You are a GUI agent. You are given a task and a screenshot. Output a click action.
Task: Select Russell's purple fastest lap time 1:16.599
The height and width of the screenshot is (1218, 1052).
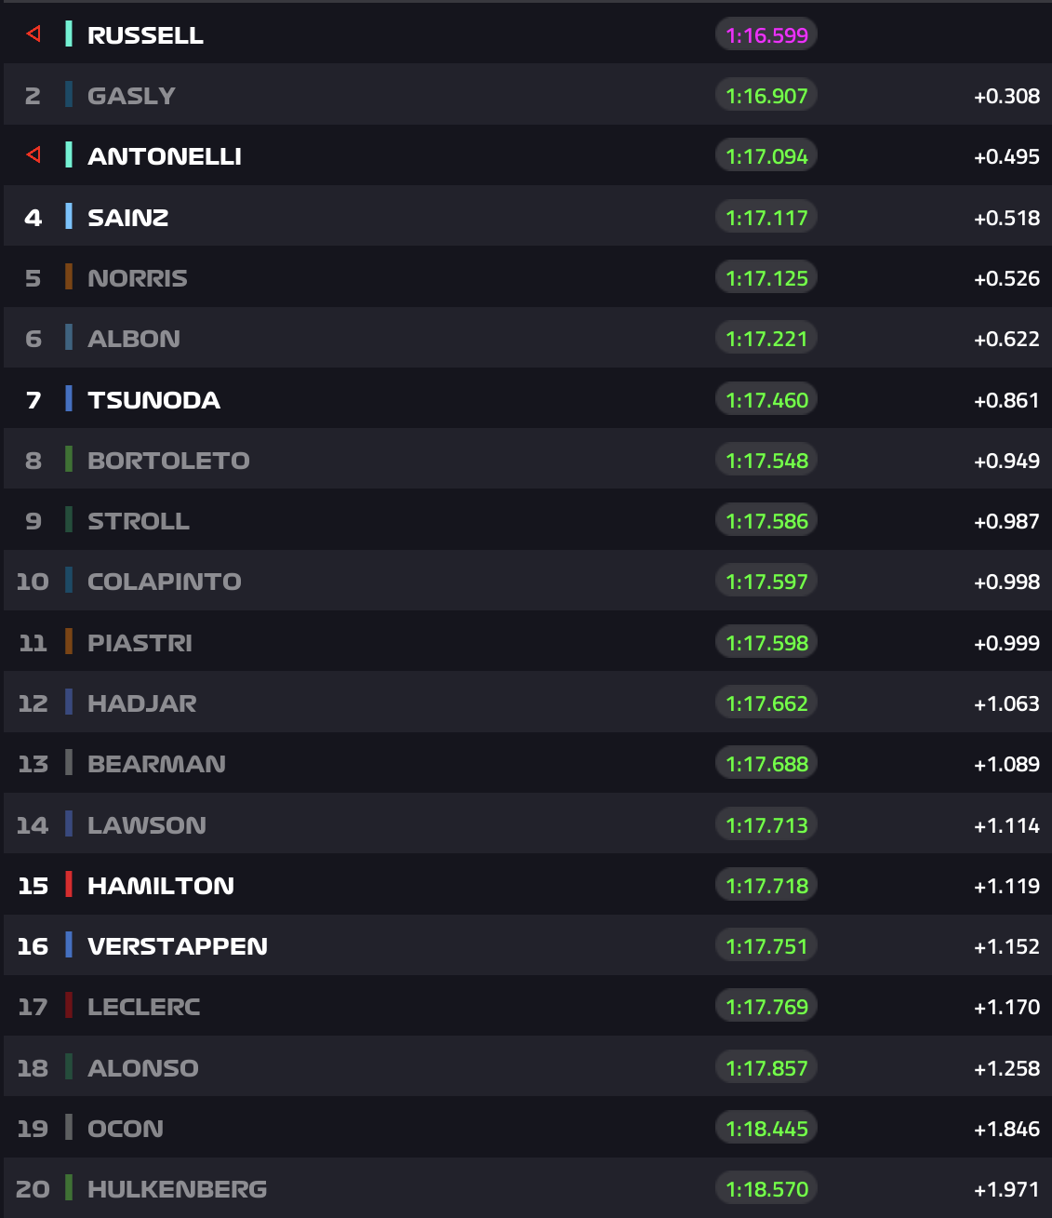766,35
